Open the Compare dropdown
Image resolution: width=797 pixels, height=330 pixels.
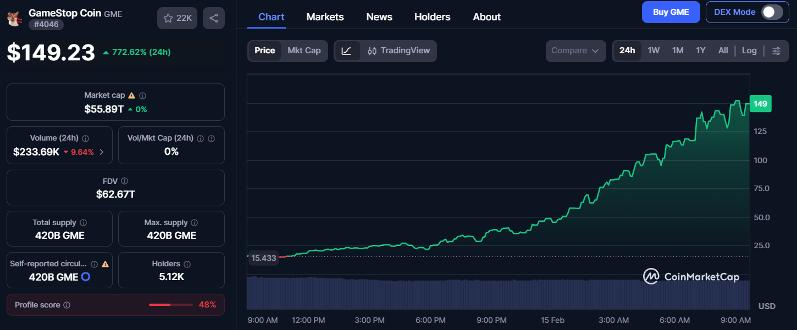click(x=575, y=51)
